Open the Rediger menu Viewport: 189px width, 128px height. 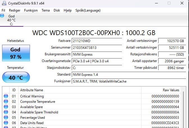coord(15,10)
